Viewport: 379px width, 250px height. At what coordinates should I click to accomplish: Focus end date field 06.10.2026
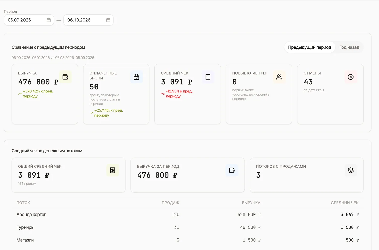point(88,20)
